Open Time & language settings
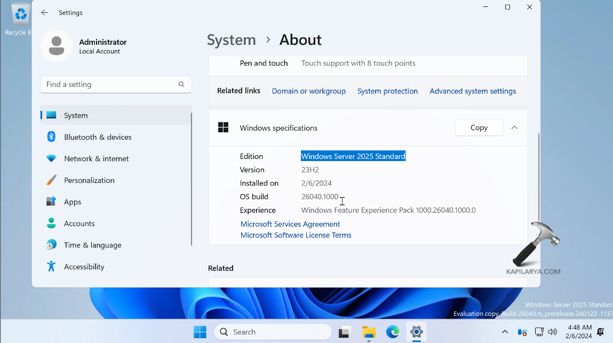 [92, 245]
